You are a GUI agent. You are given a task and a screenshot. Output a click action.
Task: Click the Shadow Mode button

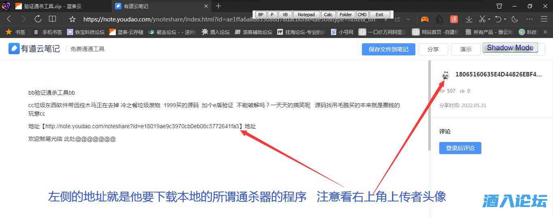(x=510, y=48)
